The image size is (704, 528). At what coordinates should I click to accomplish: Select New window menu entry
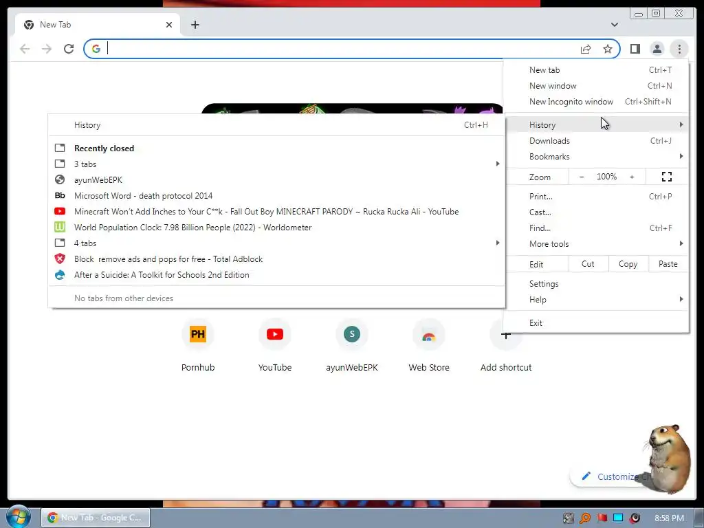[x=597, y=86]
